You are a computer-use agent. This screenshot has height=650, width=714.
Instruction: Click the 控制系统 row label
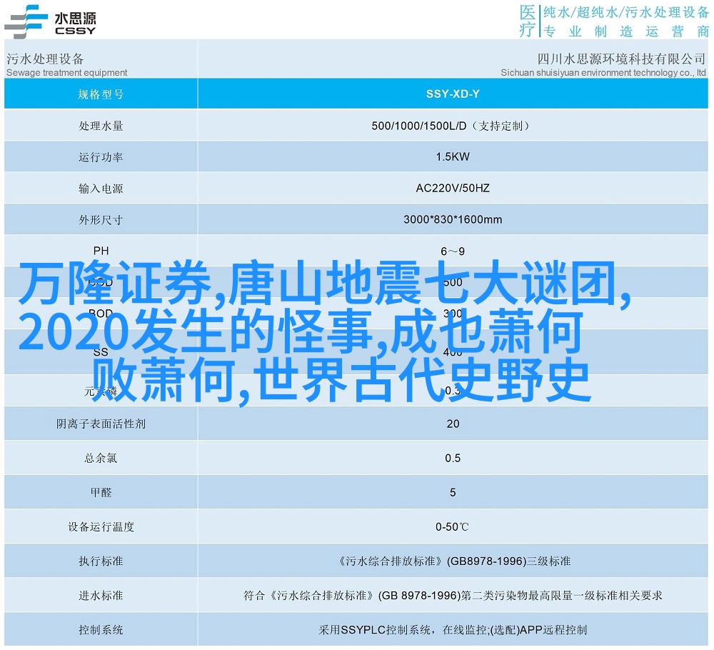pyautogui.click(x=101, y=630)
